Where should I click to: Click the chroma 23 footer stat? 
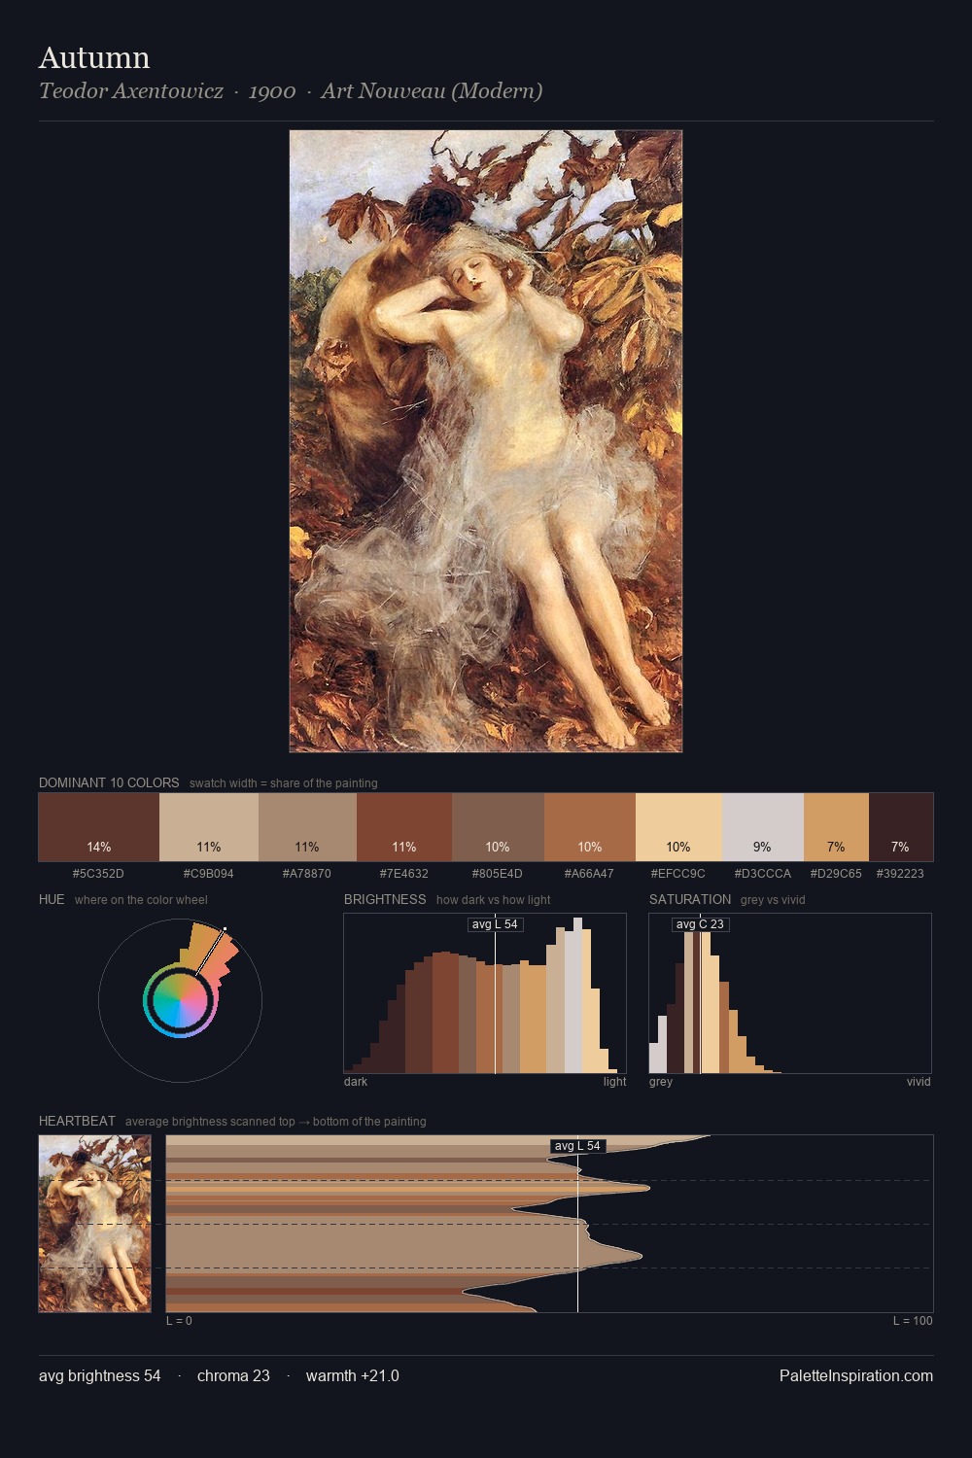point(233,1375)
